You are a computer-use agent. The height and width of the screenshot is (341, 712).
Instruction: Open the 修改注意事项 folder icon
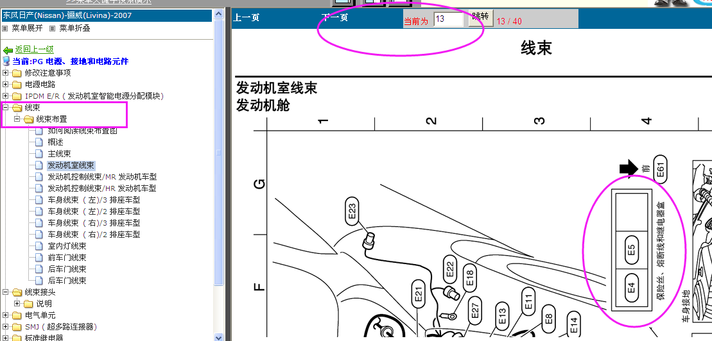pos(17,73)
